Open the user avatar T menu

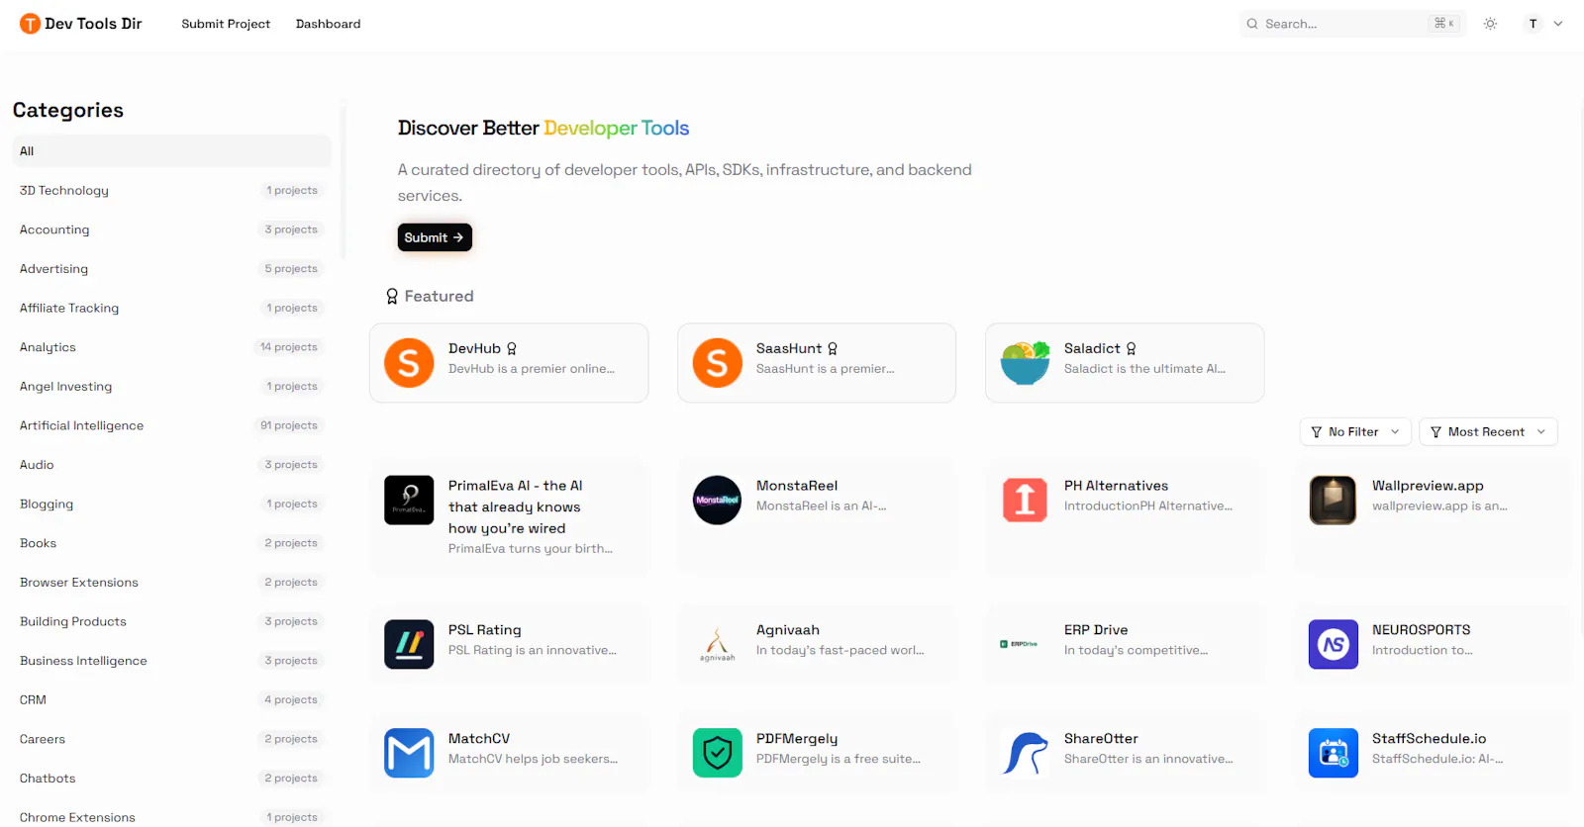(x=1533, y=24)
